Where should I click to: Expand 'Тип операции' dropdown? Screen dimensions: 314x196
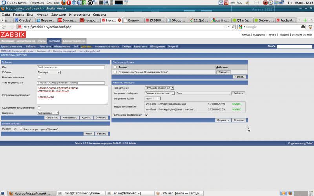point(159,88)
